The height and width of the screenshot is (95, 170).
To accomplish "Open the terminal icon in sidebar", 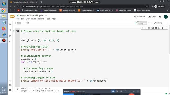I will coord(10,90).
